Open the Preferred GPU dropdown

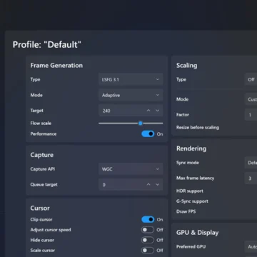251,247
